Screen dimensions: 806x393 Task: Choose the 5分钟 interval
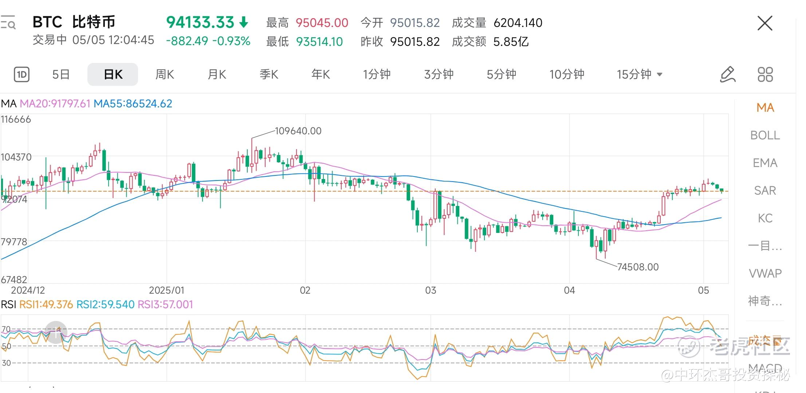tap(501, 75)
